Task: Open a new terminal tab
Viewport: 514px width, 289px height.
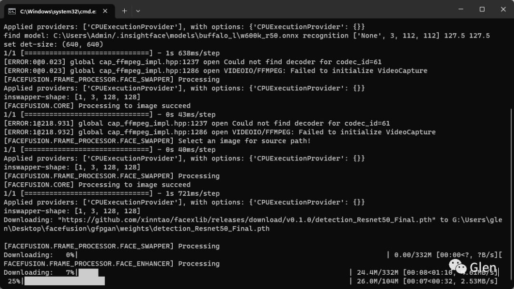Action: click(x=124, y=11)
